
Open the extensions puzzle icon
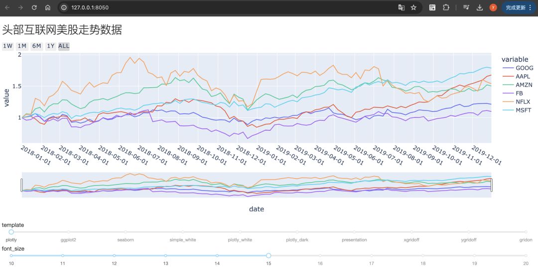coord(446,7)
